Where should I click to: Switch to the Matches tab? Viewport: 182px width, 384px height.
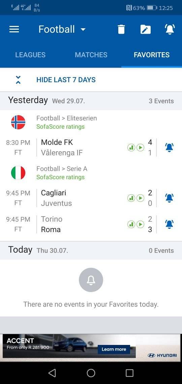tap(91, 55)
